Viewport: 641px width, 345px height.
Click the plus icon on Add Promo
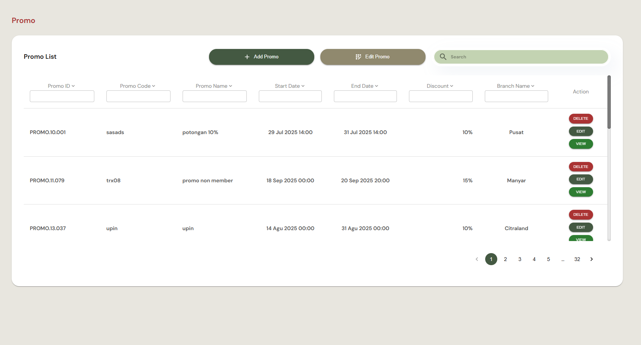tap(247, 57)
